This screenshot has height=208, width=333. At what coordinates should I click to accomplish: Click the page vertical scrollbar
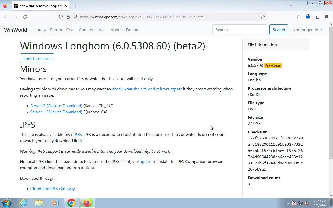[331, 92]
